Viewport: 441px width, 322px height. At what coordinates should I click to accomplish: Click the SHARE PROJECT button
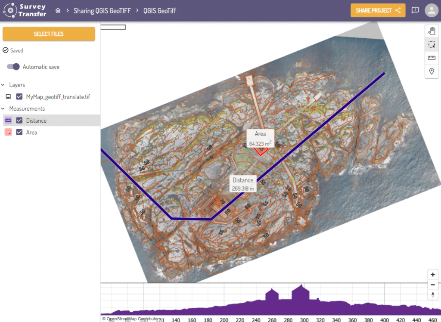(378, 10)
